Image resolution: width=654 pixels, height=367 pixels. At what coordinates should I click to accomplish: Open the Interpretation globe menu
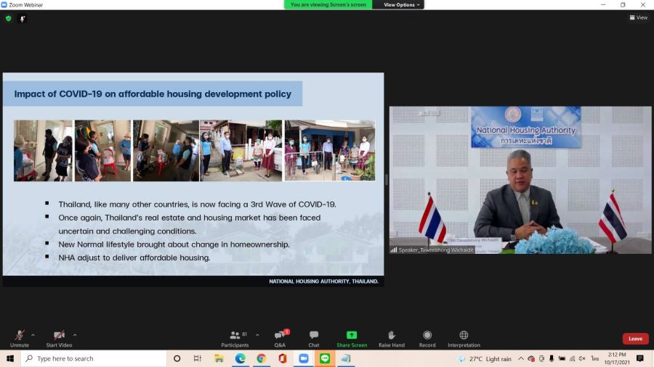(464, 338)
